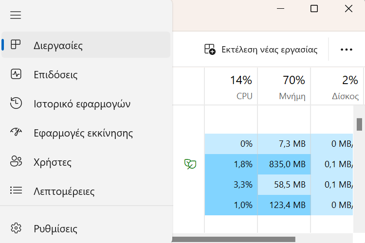Collapse the hamburger navigation menu
365x243 pixels.
[16, 15]
